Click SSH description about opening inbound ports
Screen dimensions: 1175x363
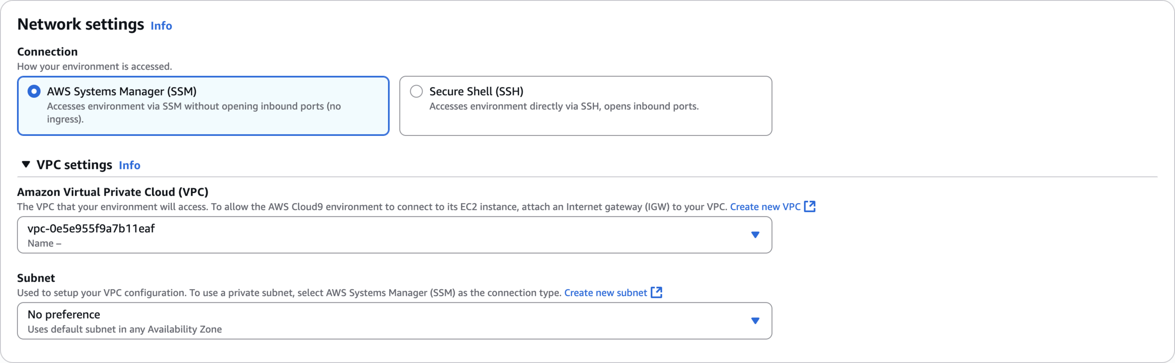point(564,106)
